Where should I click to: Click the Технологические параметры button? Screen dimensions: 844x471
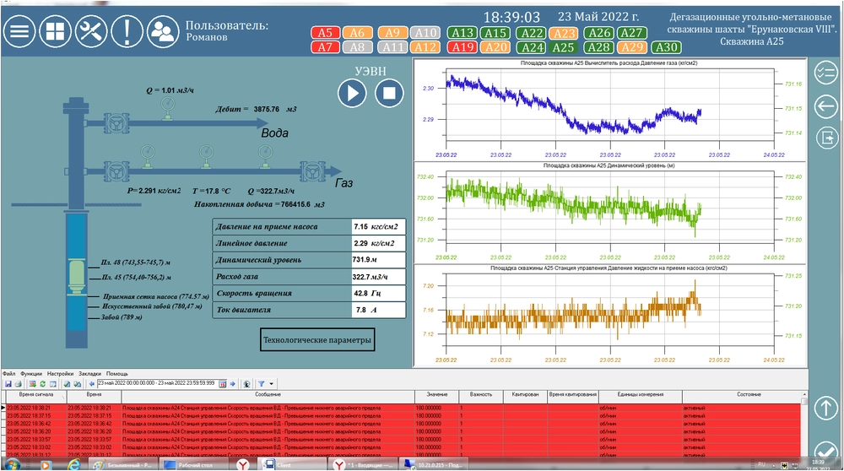pyautogui.click(x=317, y=339)
